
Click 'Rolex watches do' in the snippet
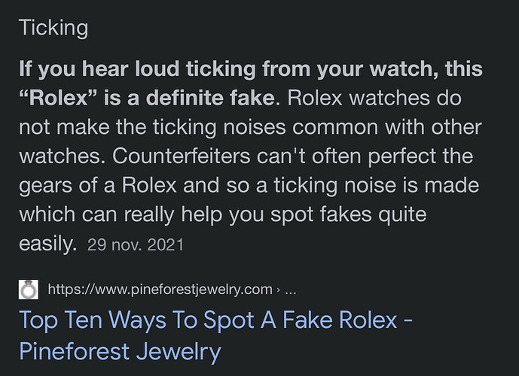pyautogui.click(x=374, y=98)
